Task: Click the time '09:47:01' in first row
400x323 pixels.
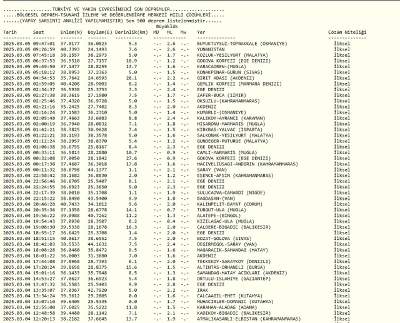Action: click(44, 44)
